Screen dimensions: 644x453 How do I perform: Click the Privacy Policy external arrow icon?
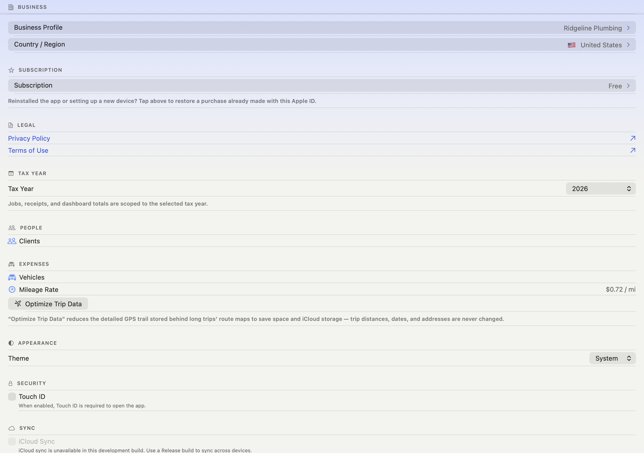(632, 138)
